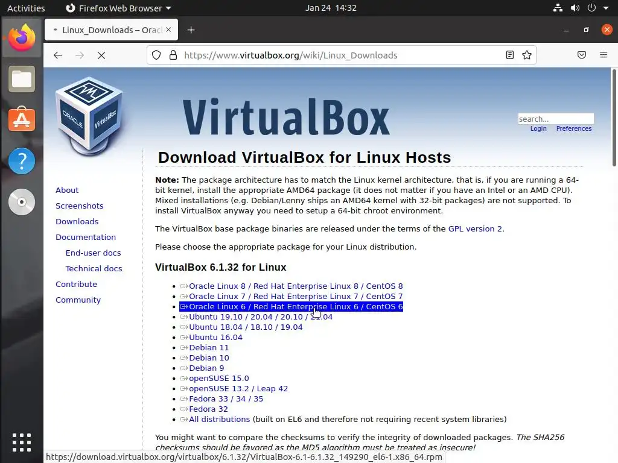Click the page vertical scrollbar
618x463 pixels.
614,118
